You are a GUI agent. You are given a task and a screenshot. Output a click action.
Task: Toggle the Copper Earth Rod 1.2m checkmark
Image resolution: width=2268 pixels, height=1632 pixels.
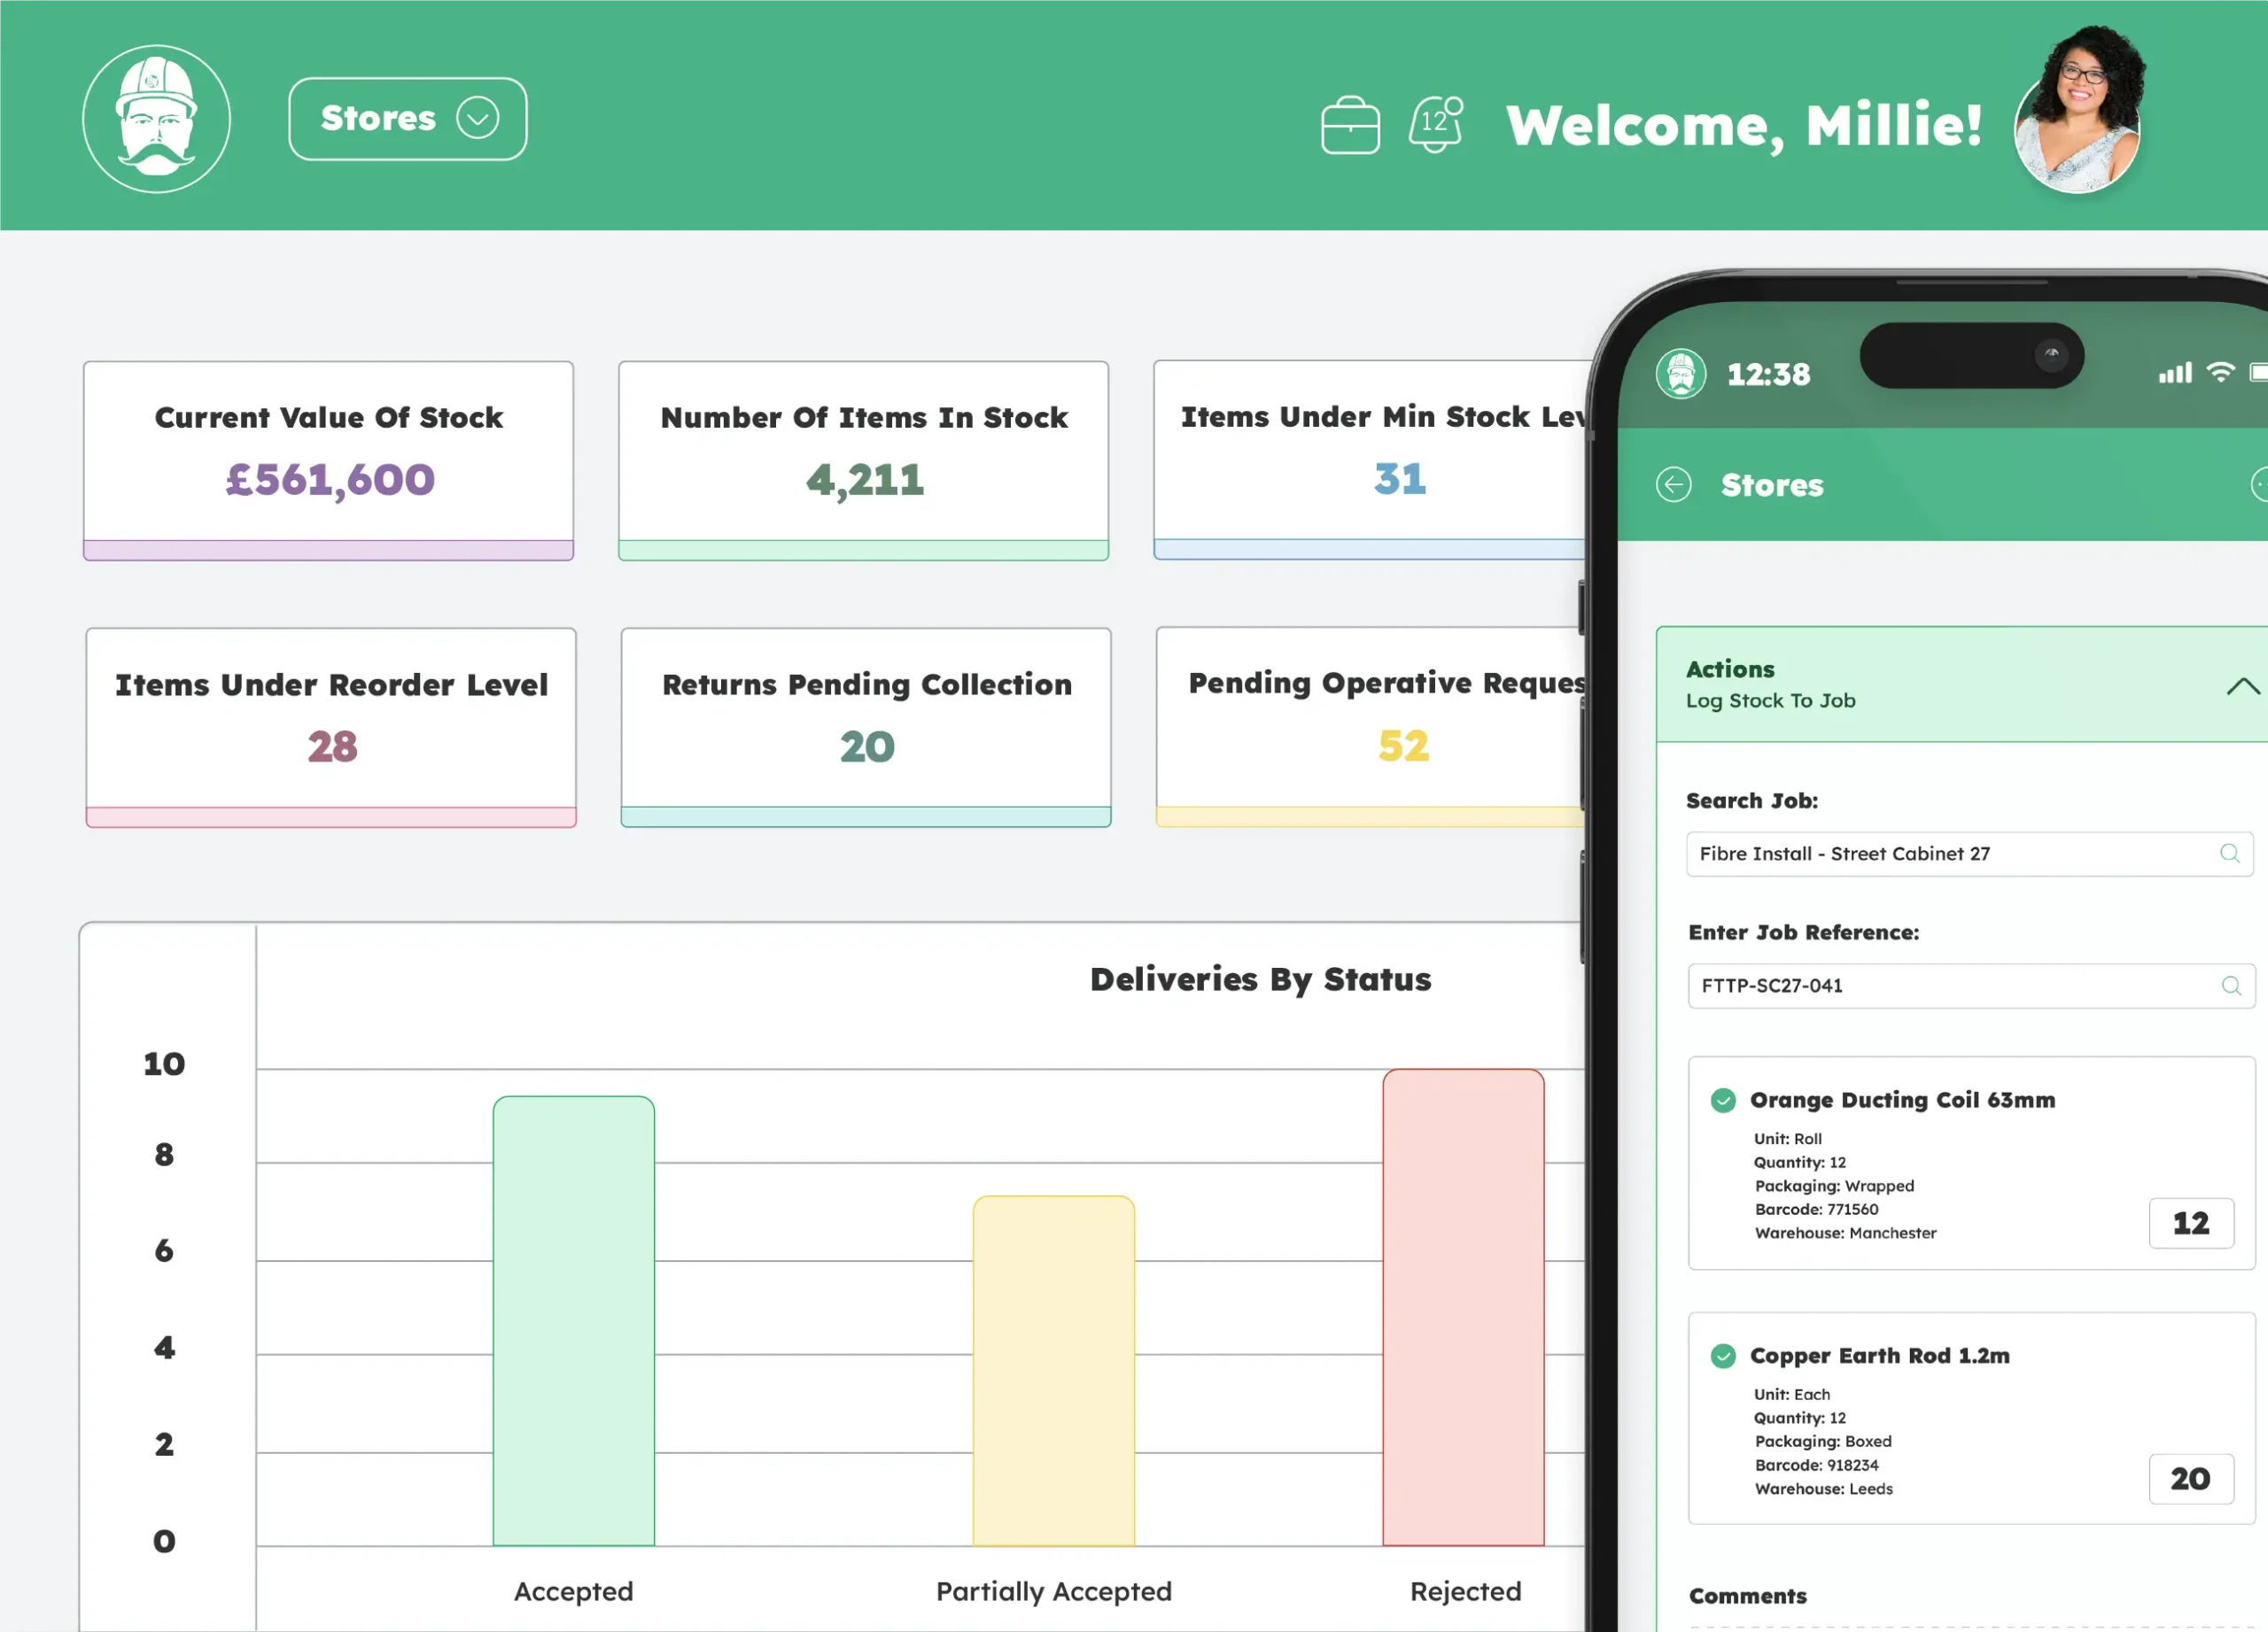coord(1723,1357)
